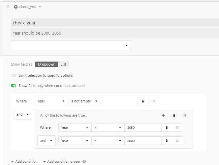219x165 pixels.
Task: Click the field drag handle beside the check_year title
Action: (x=8, y=7)
